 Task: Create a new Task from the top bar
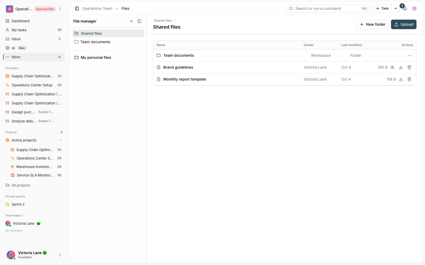pos(382,8)
